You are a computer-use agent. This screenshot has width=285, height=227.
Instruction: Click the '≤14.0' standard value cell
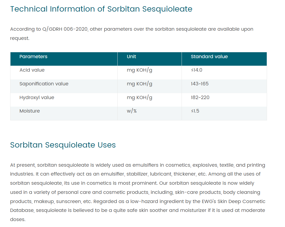click(197, 70)
